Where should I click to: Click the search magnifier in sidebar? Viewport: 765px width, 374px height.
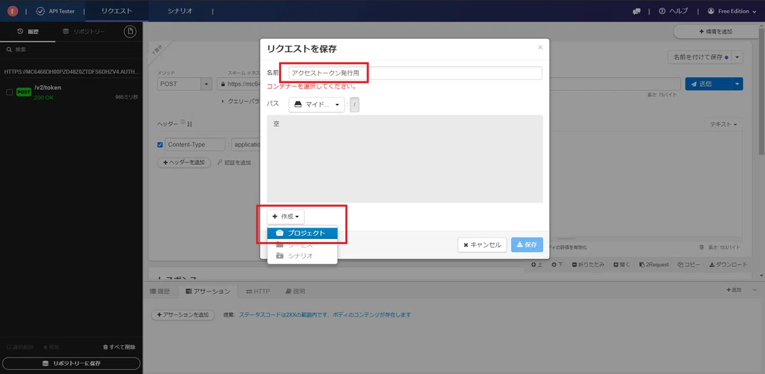(9, 50)
